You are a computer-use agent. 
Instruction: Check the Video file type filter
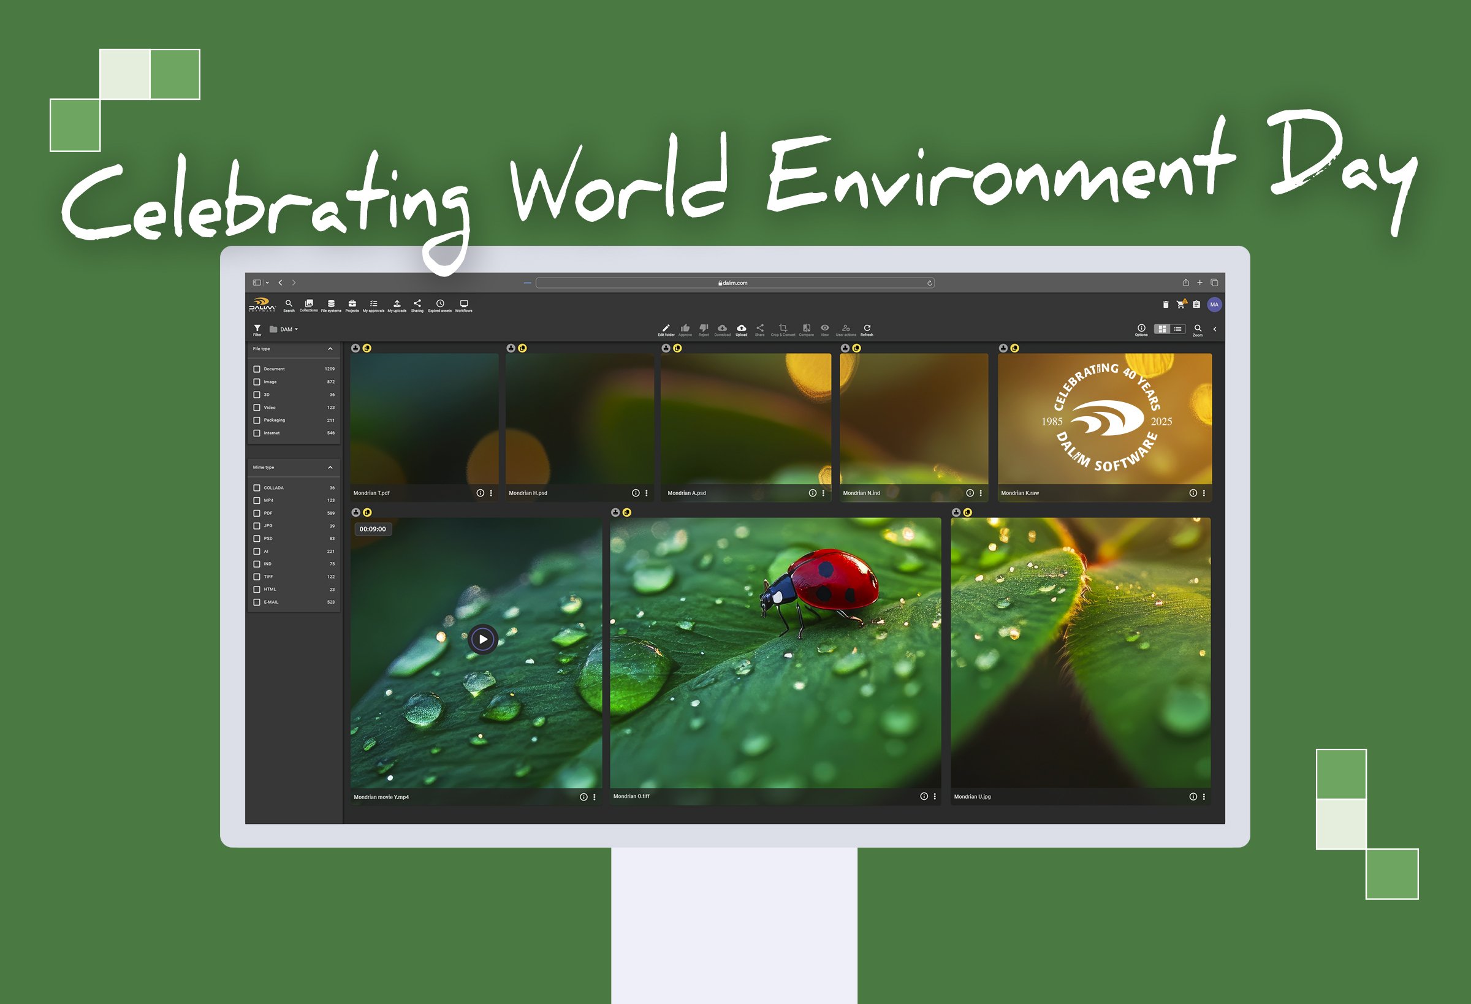256,408
